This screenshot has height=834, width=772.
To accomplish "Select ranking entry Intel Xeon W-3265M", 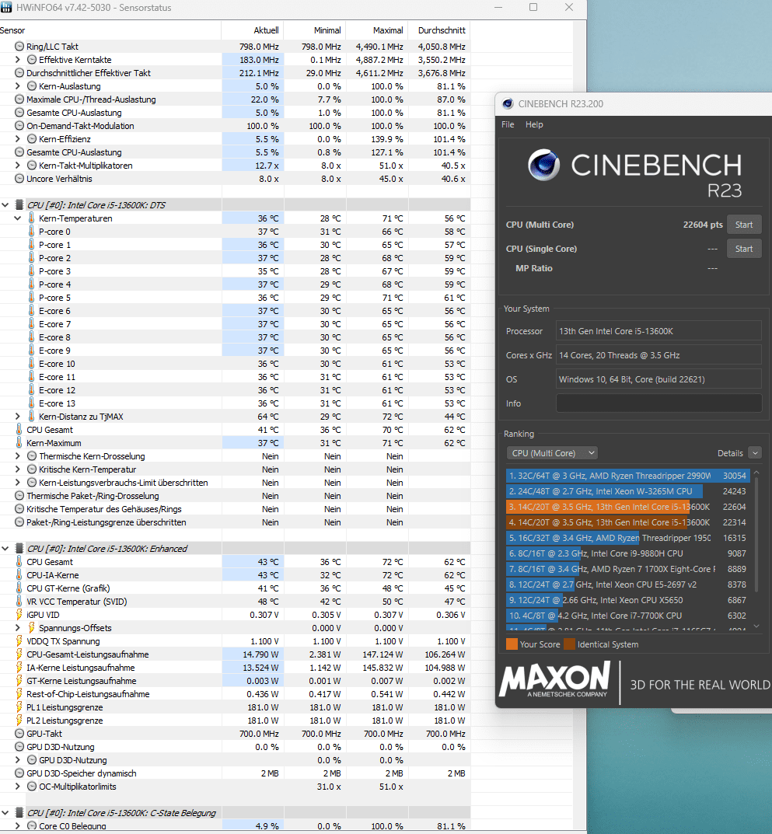I will (x=628, y=491).
